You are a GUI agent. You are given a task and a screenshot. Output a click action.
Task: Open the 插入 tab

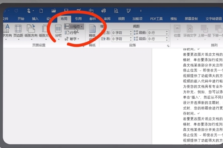pos(35,19)
